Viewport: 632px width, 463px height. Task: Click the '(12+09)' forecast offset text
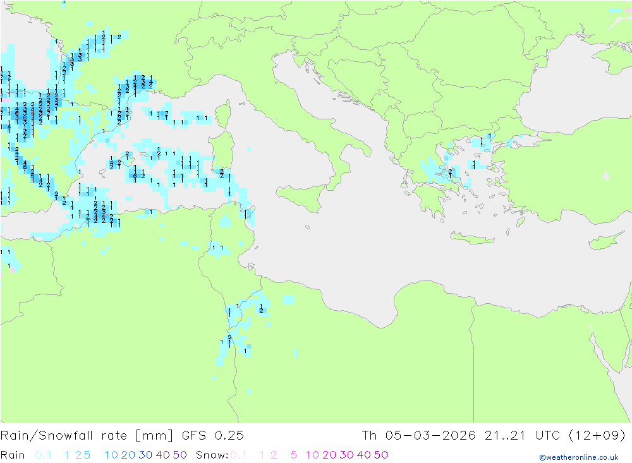coord(597,436)
